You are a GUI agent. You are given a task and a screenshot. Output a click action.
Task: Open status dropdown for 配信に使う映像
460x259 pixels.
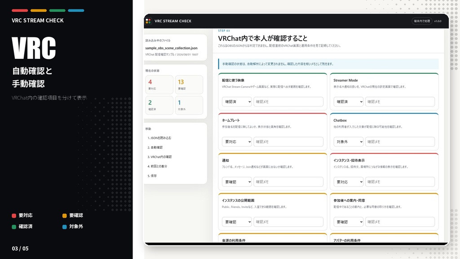(x=237, y=102)
